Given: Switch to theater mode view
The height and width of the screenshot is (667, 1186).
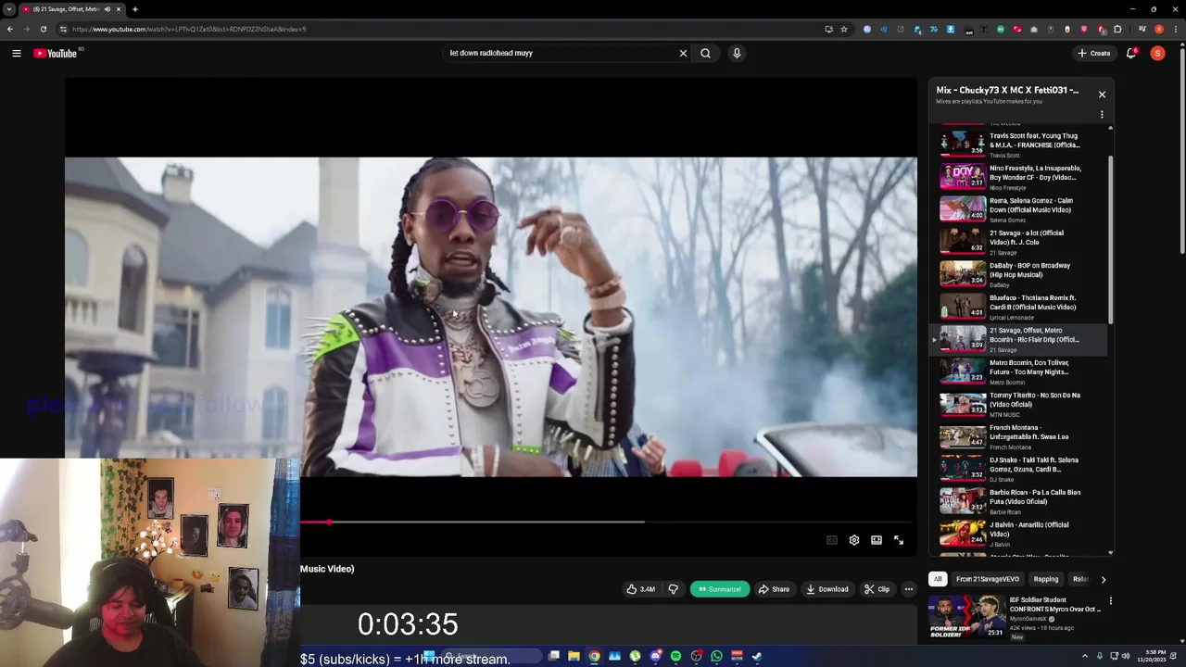Looking at the screenshot, I should point(877,540).
